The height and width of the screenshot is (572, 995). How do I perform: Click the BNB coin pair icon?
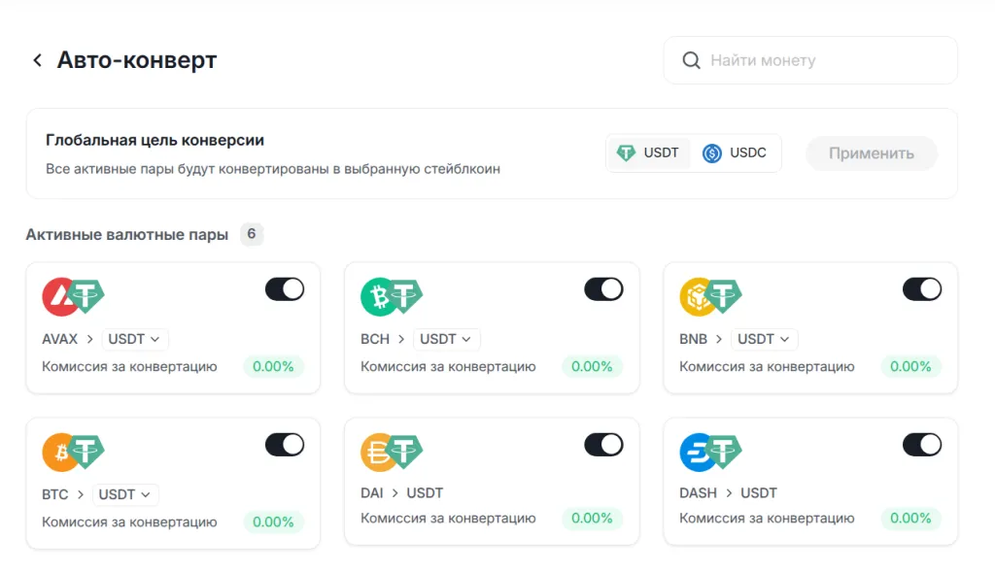click(710, 296)
